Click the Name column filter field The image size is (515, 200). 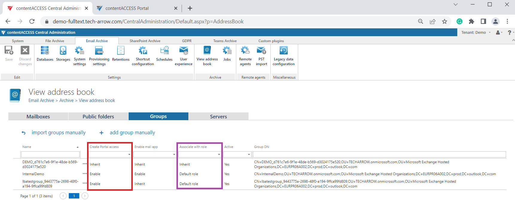50,155
